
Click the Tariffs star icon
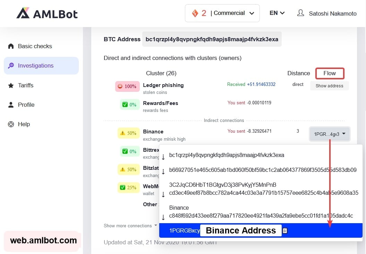coord(11,85)
